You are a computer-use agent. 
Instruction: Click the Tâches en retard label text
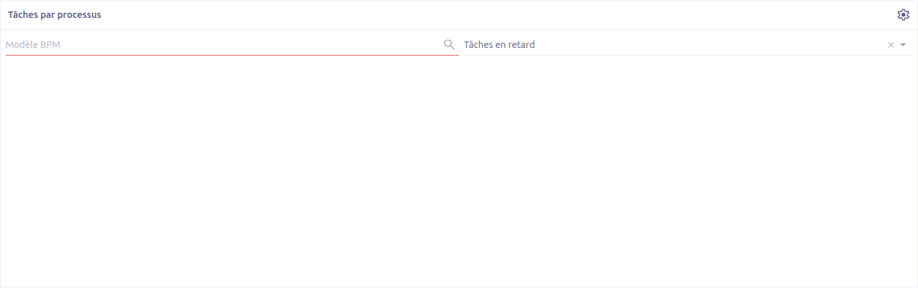click(x=499, y=45)
